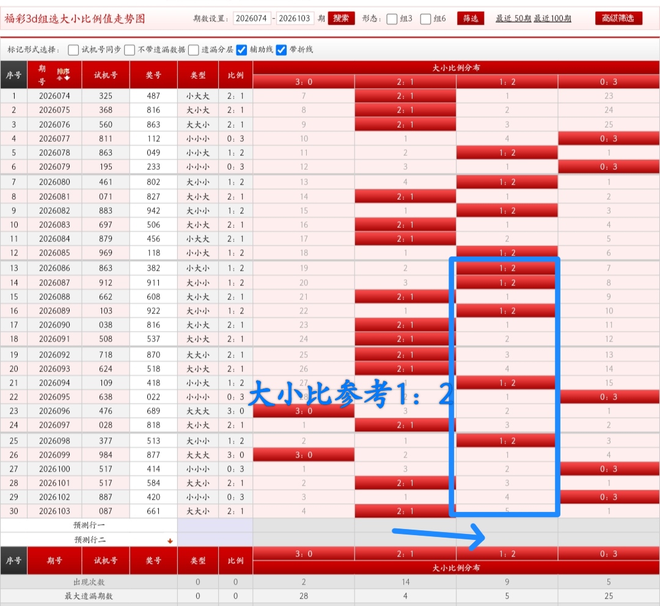The height and width of the screenshot is (606, 660).
Task: Click 奖号 header in top row
Action: click(153, 75)
